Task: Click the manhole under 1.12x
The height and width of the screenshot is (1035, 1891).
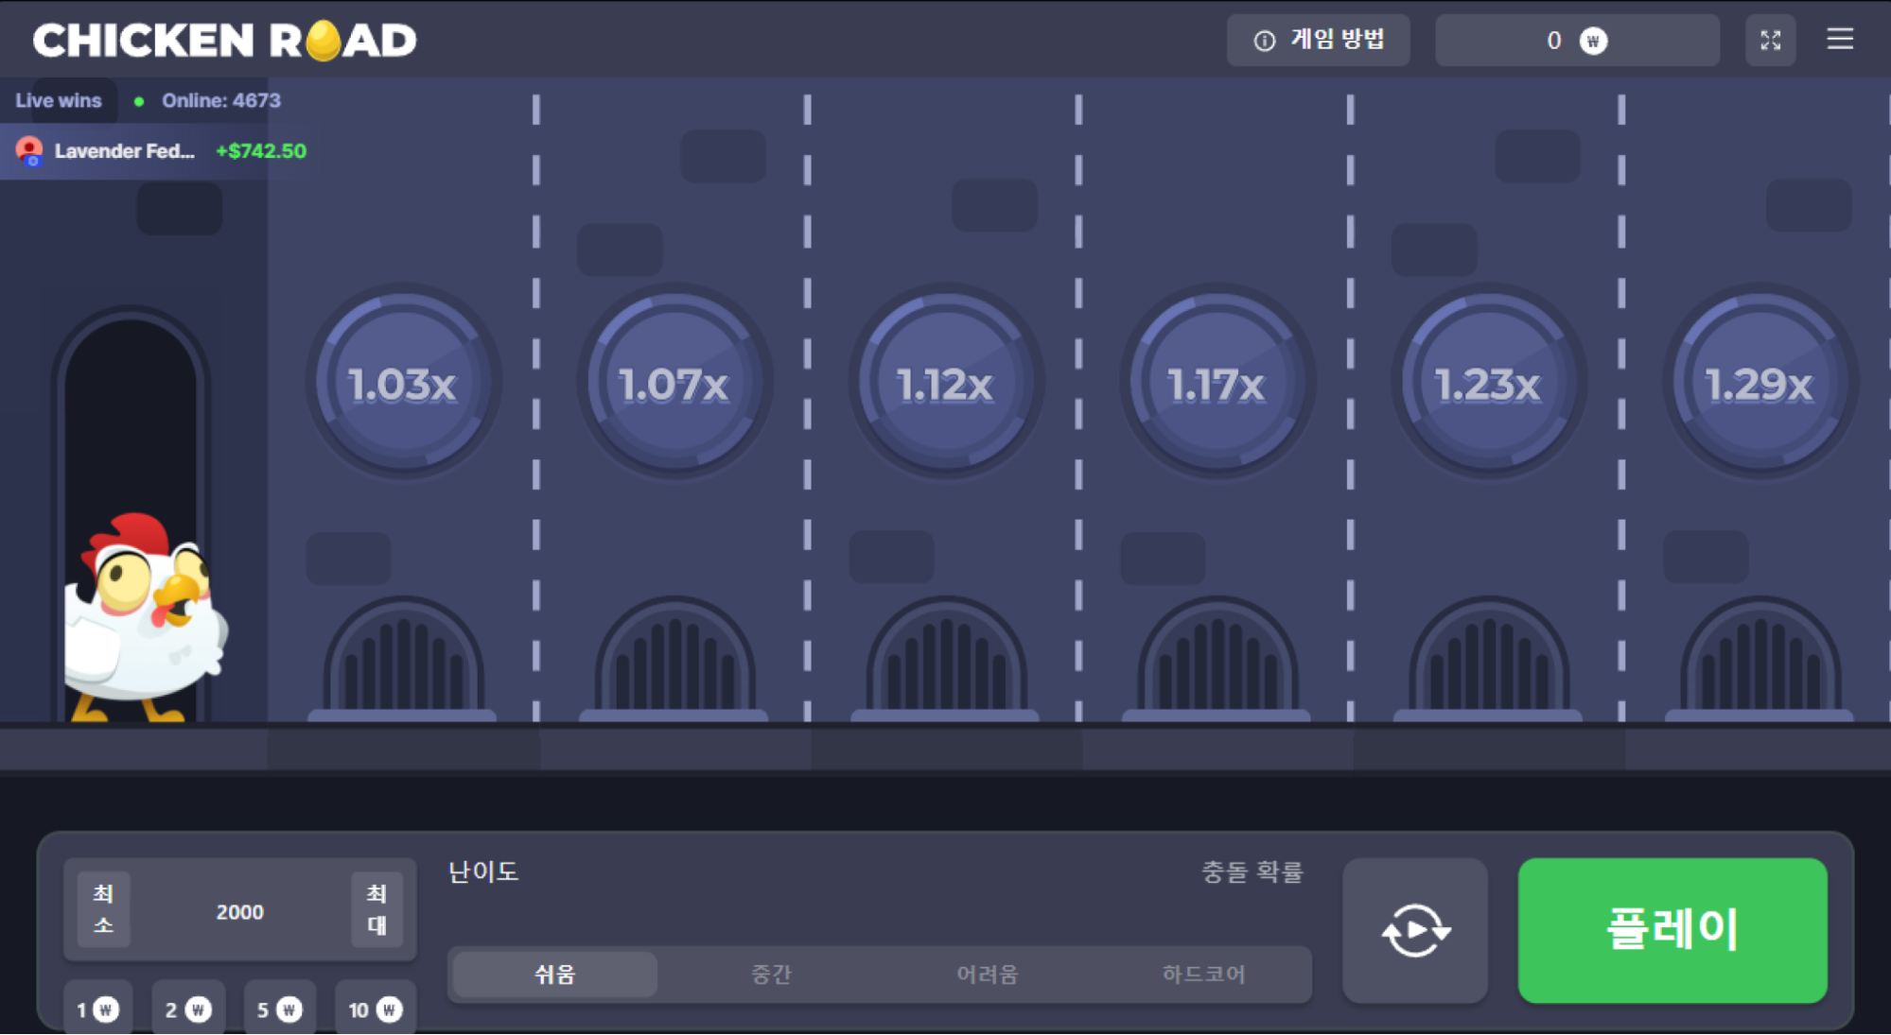Action: point(946,659)
